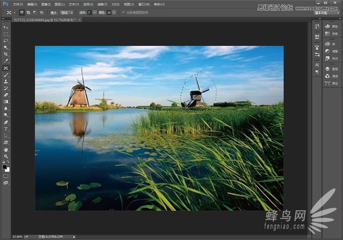Image resolution: width=343 pixels, height=240 pixels.
Task: Open the Character panel icon
Action: [x=317, y=65]
